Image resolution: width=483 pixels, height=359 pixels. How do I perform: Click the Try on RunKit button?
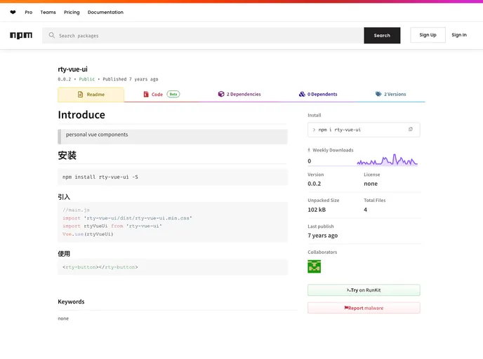(x=364, y=290)
